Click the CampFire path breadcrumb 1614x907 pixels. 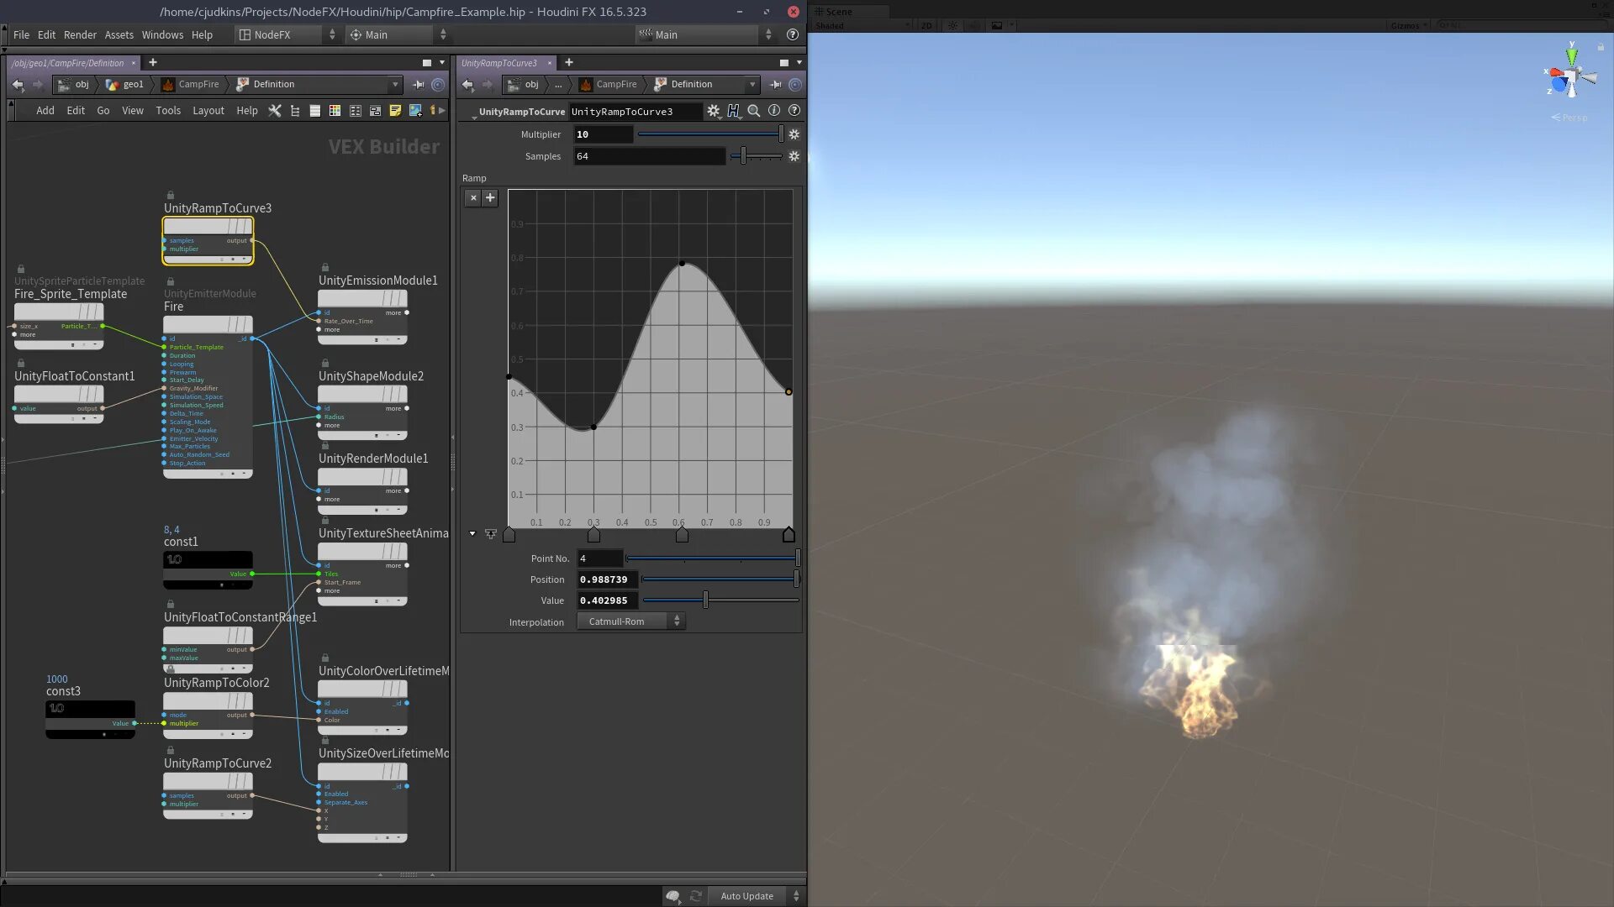tap(198, 84)
